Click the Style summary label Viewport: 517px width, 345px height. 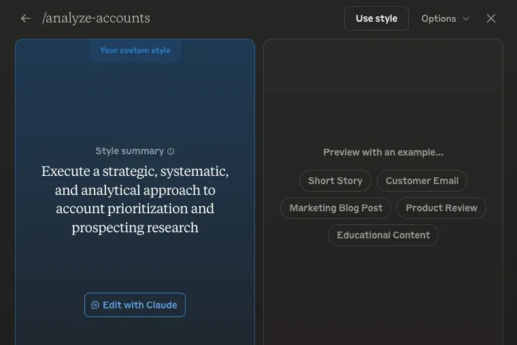click(x=129, y=151)
